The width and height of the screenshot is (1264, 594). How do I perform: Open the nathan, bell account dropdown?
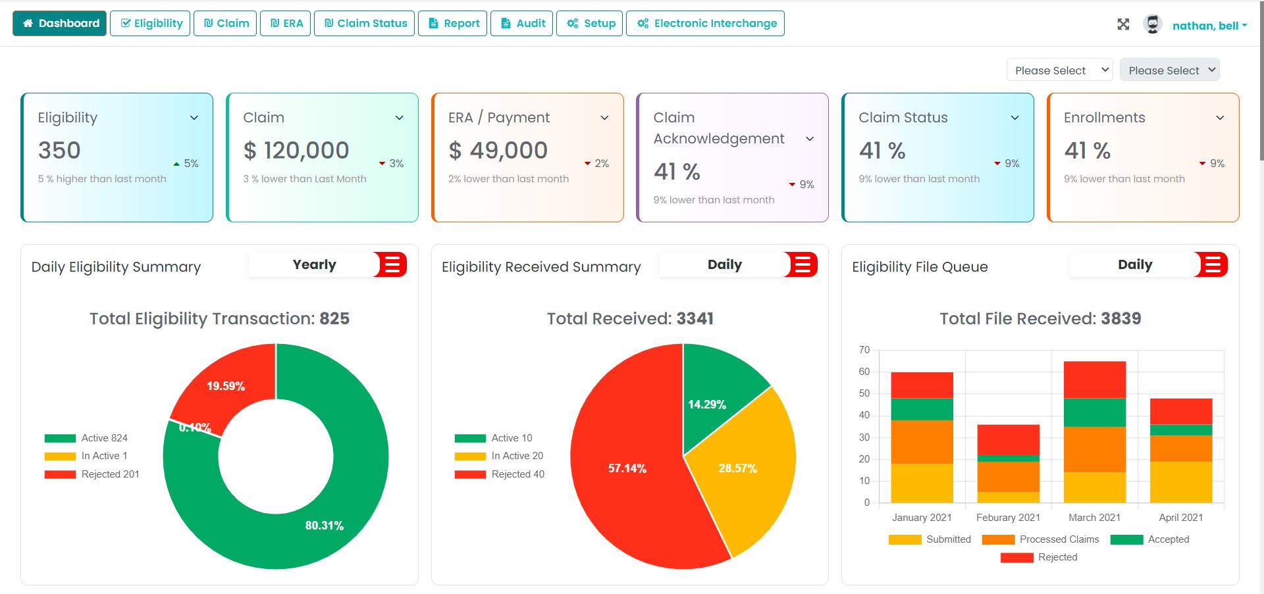click(1209, 26)
